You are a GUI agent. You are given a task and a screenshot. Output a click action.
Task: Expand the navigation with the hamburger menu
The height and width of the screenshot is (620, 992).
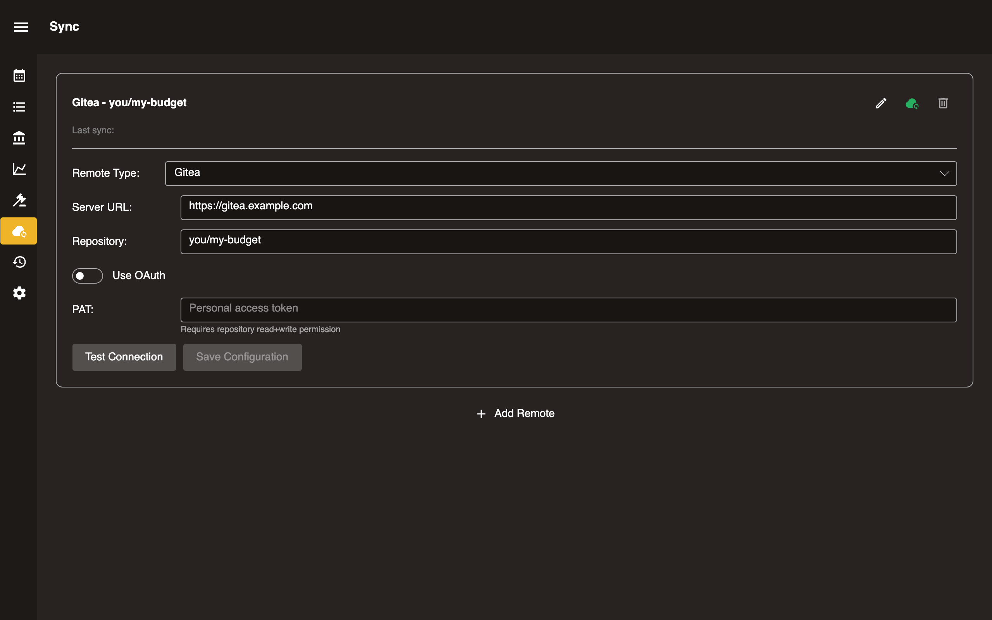pos(21,27)
